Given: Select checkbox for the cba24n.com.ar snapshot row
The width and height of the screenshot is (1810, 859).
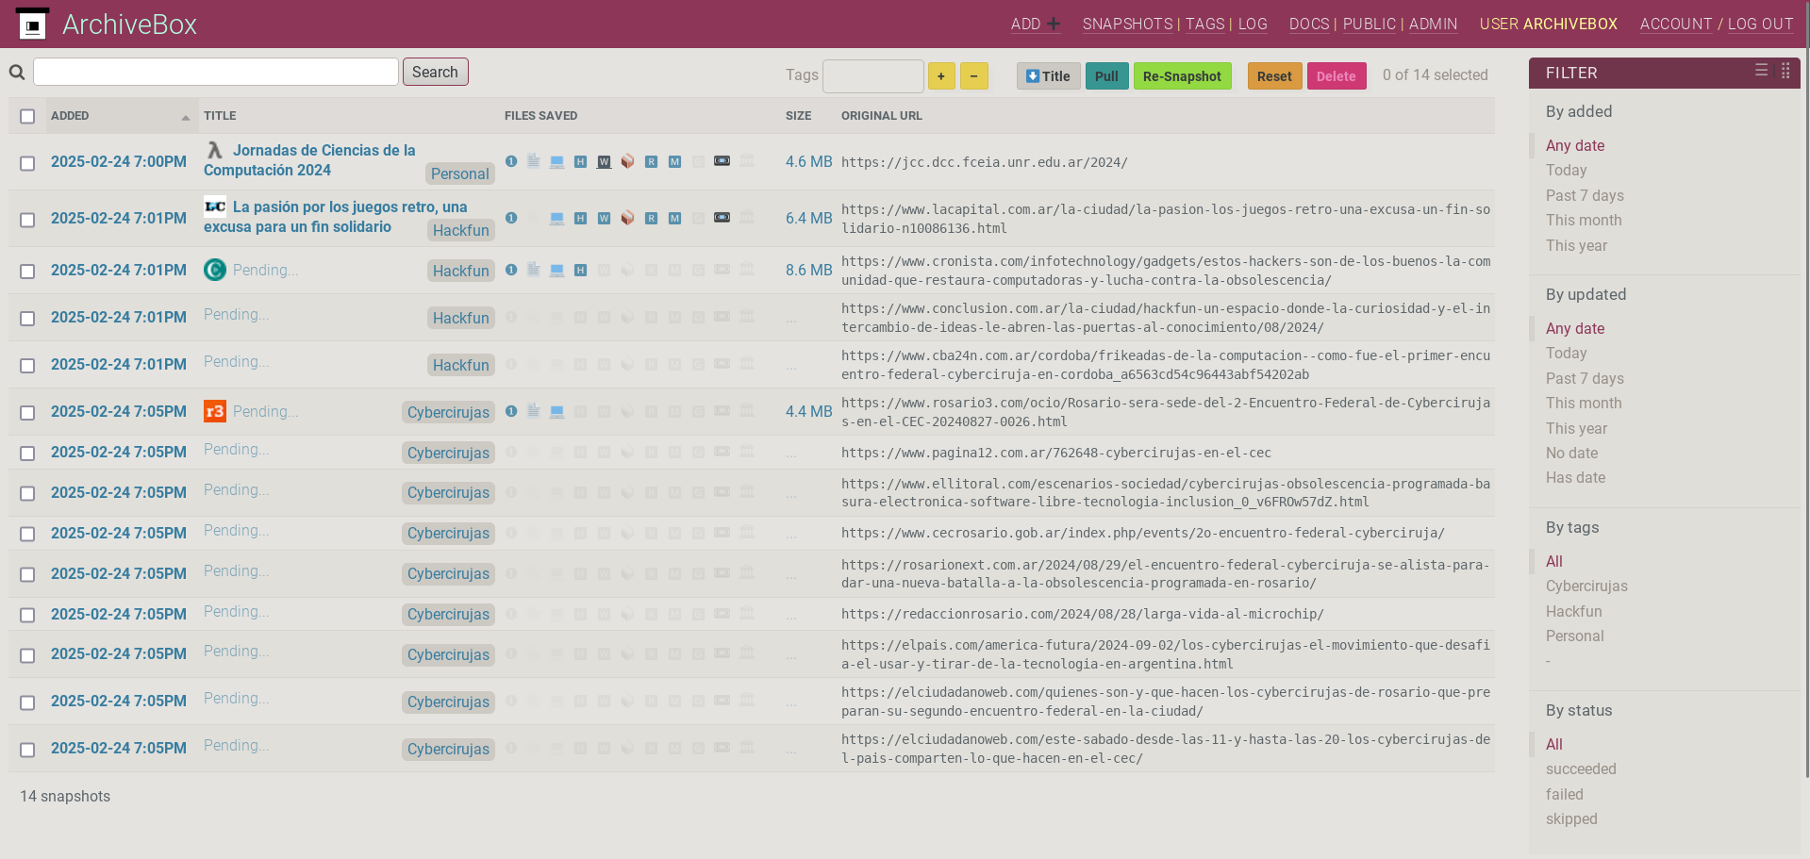Looking at the screenshot, I should pos(27,366).
